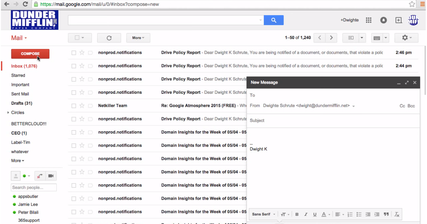Open the Sans Serif font dropdown

[x=262, y=214]
